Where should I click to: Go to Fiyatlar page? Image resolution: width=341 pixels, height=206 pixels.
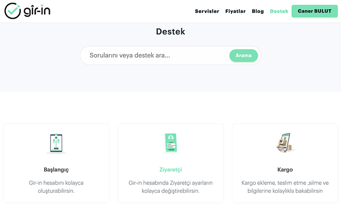point(236,11)
